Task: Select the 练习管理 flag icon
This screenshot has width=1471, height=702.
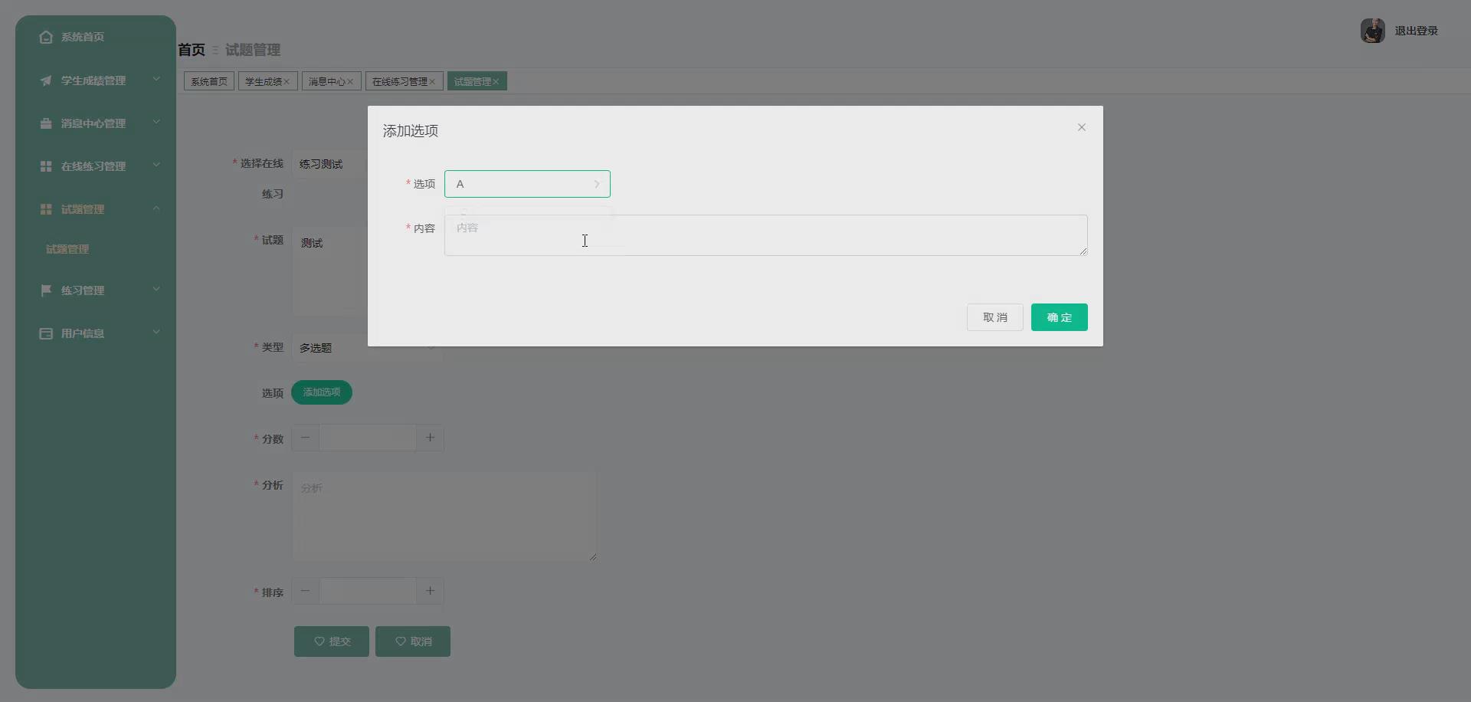Action: click(46, 290)
